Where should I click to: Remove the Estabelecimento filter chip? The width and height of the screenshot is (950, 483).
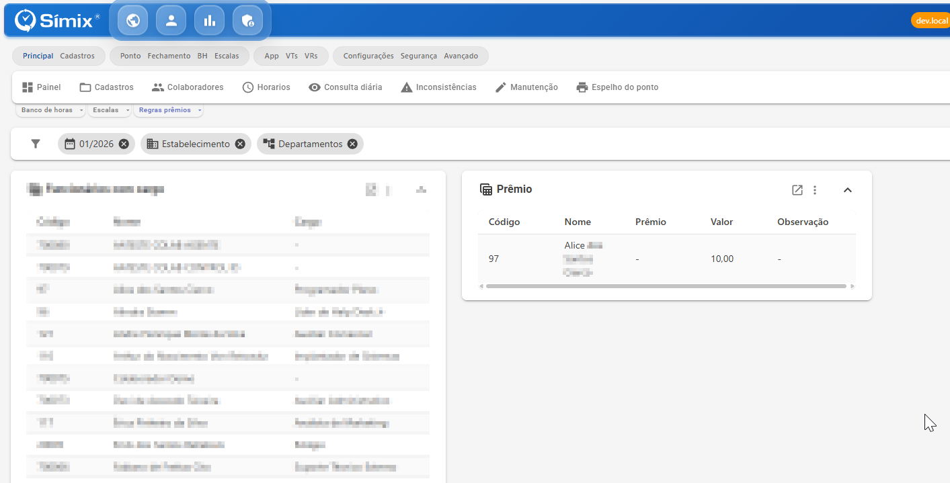pyautogui.click(x=240, y=144)
